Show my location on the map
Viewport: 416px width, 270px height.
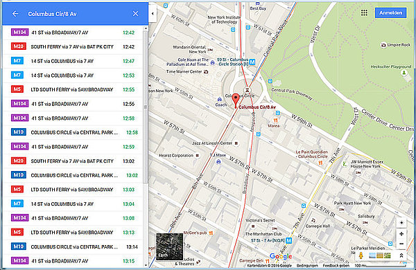pos(401,222)
